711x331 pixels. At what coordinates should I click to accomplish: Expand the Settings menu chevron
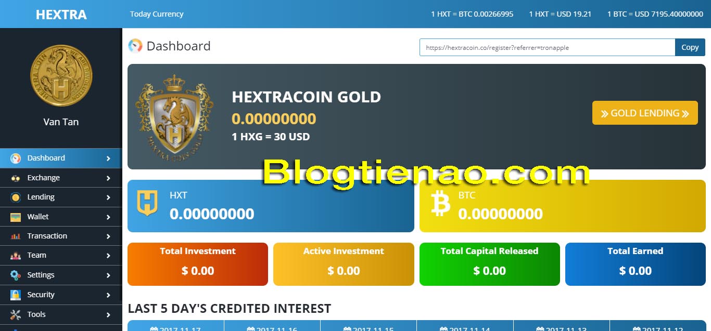[108, 275]
